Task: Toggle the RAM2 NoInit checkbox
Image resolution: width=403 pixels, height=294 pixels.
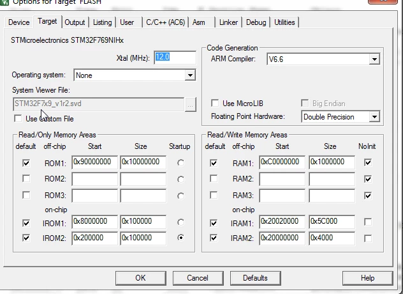Action: click(x=368, y=179)
